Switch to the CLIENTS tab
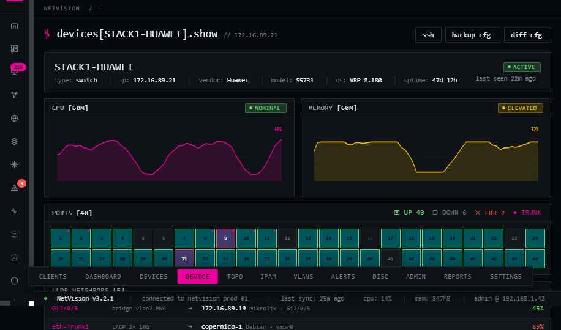This screenshot has height=330, width=561. pos(53,276)
